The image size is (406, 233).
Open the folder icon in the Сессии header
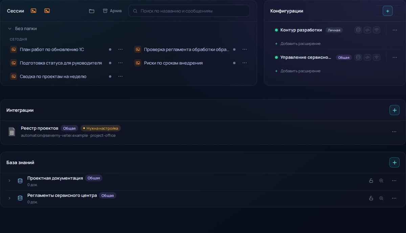pos(92,11)
